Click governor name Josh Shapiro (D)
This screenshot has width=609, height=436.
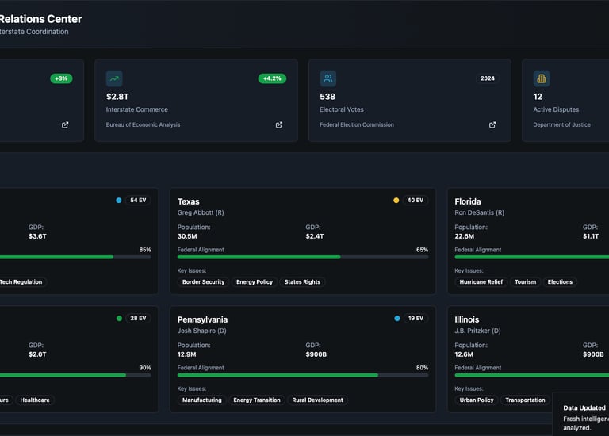click(x=202, y=331)
